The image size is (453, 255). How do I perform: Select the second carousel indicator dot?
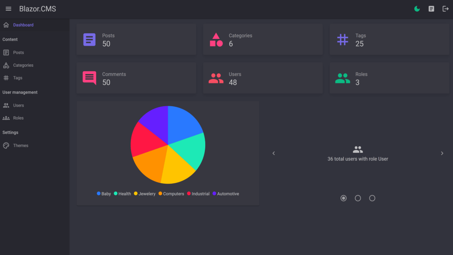[358, 198]
